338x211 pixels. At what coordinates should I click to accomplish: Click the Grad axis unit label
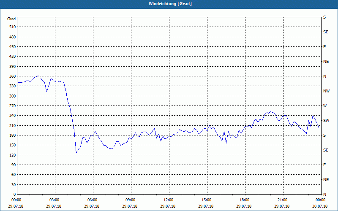click(11, 19)
